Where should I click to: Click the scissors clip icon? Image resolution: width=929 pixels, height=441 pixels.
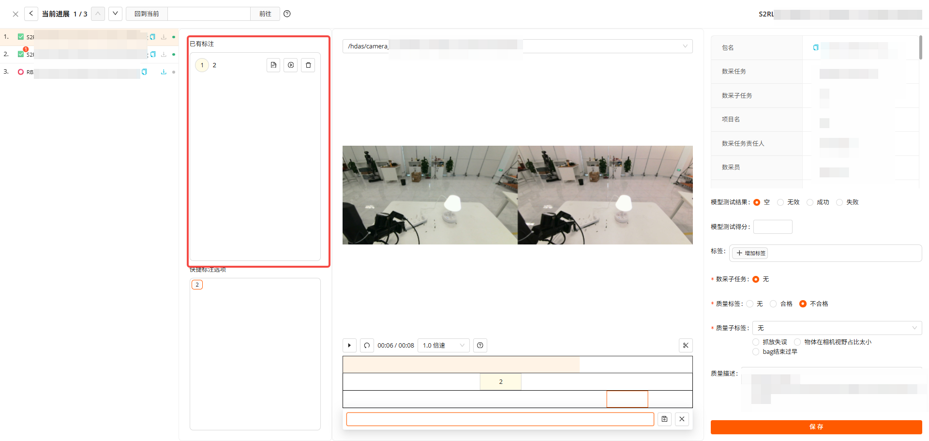coord(686,345)
